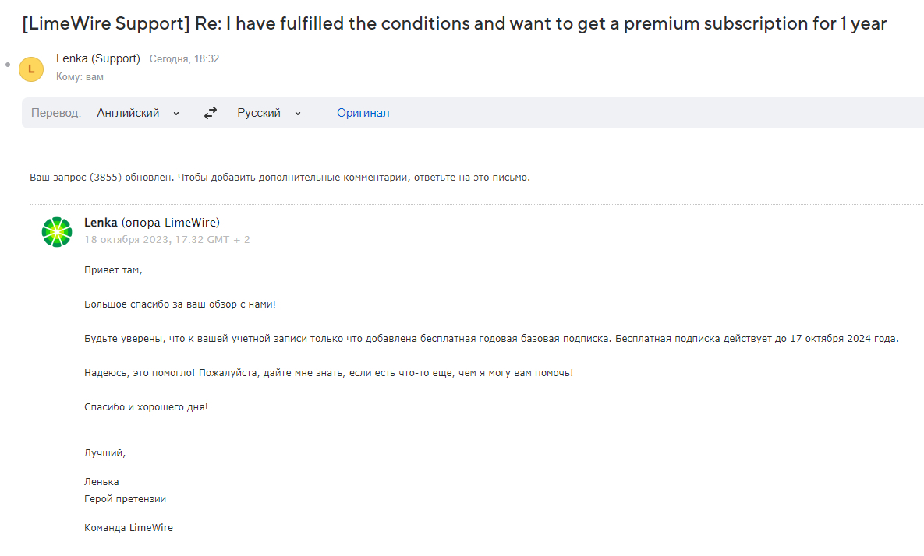Click the "Команда LimeWire" signature line
The width and height of the screenshot is (924, 556).
129,527
